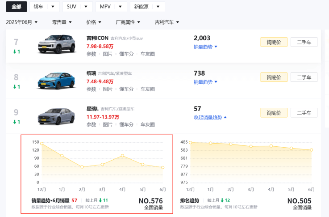
Task: Click 二手车 for 吉利ICON
Action: point(304,42)
